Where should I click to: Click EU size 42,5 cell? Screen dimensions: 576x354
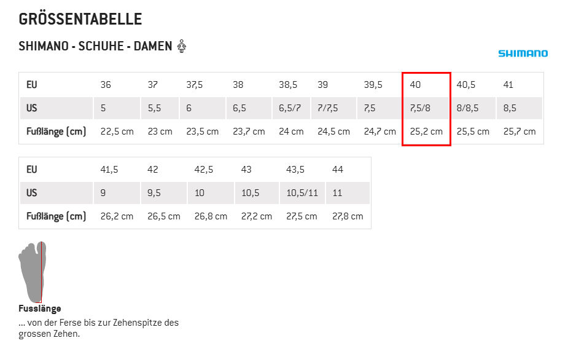point(204,170)
